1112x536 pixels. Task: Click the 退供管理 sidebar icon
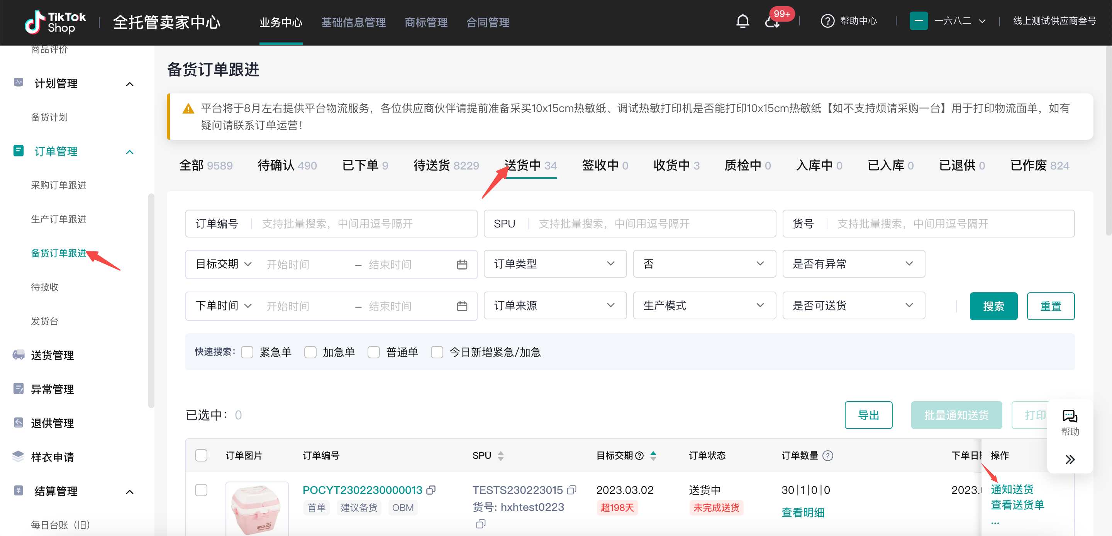[18, 422]
